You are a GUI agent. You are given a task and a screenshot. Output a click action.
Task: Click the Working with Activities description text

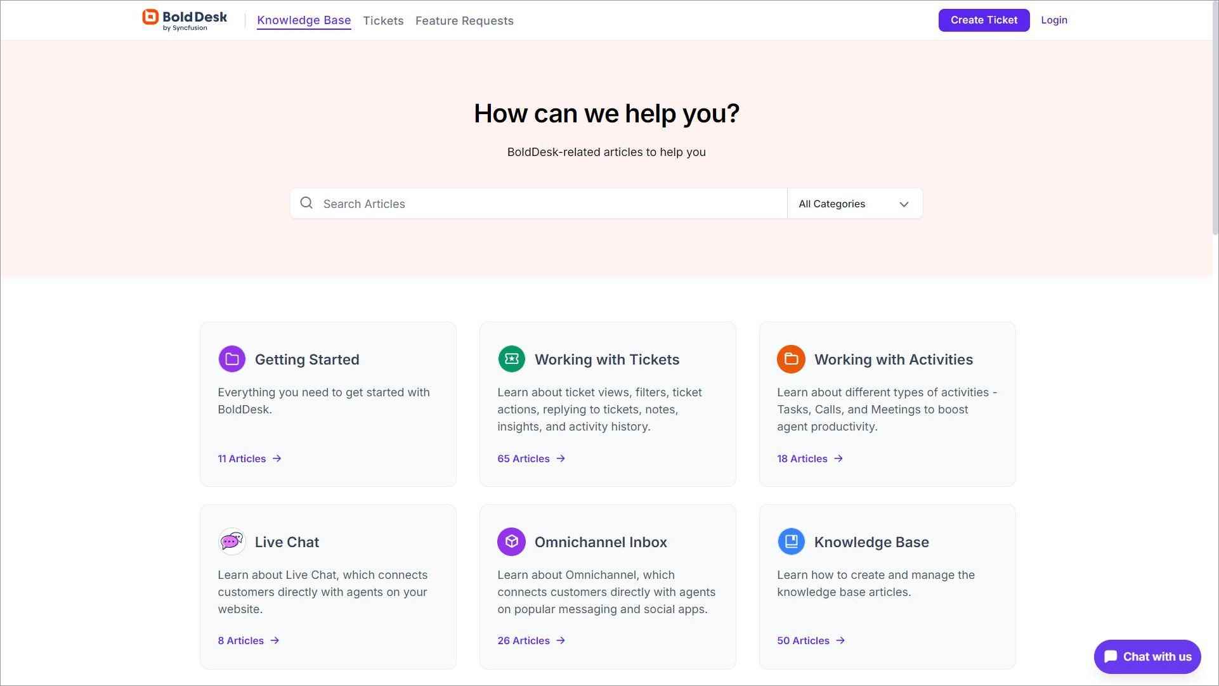tap(887, 410)
